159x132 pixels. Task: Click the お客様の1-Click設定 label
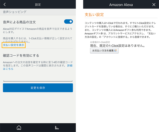[x=100, y=42]
